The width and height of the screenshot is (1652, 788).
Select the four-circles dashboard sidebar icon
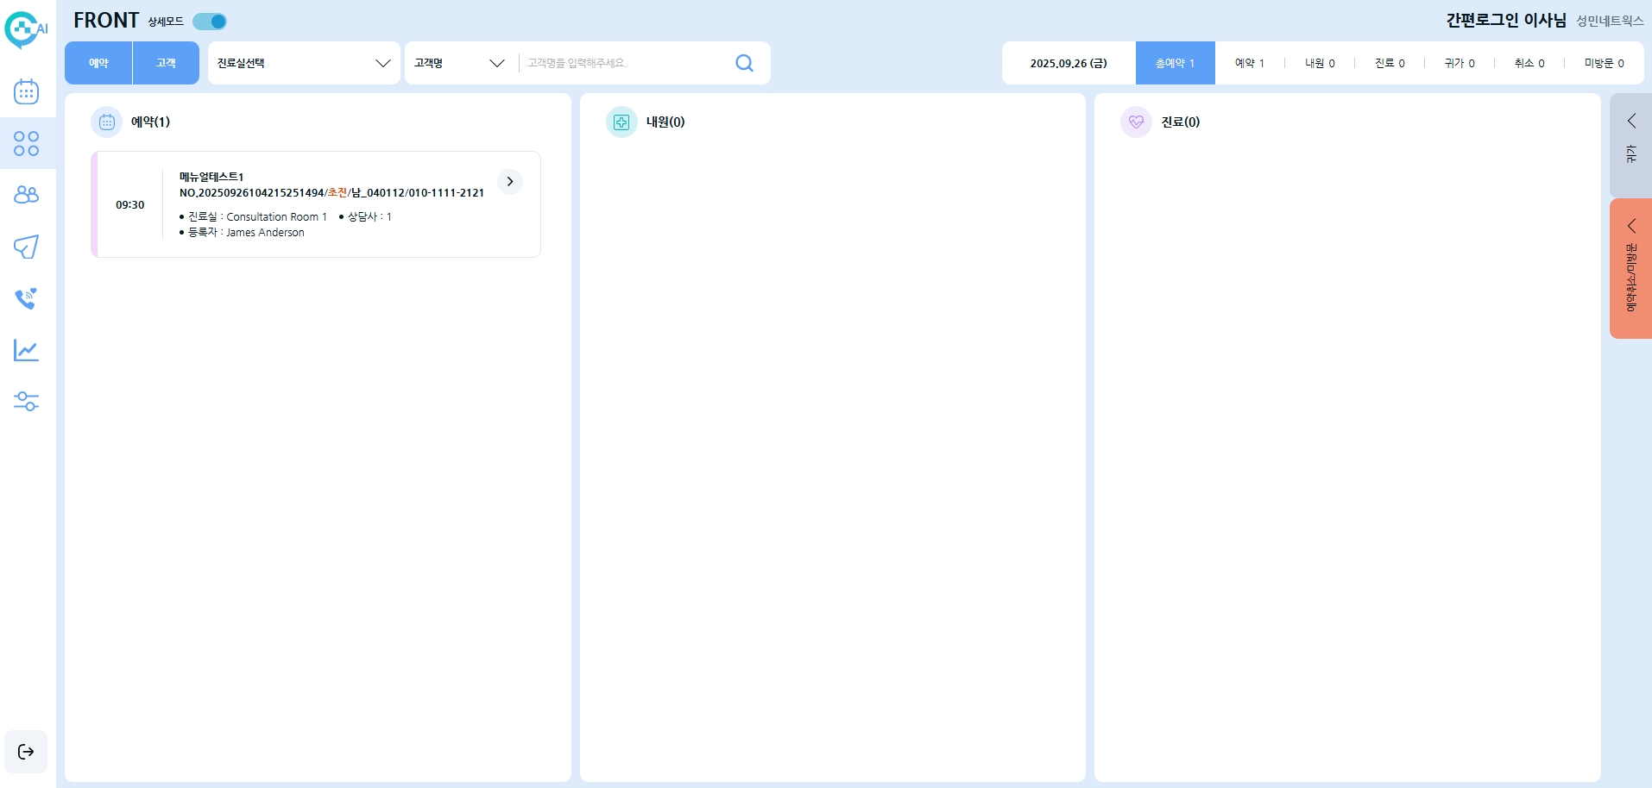pos(26,143)
